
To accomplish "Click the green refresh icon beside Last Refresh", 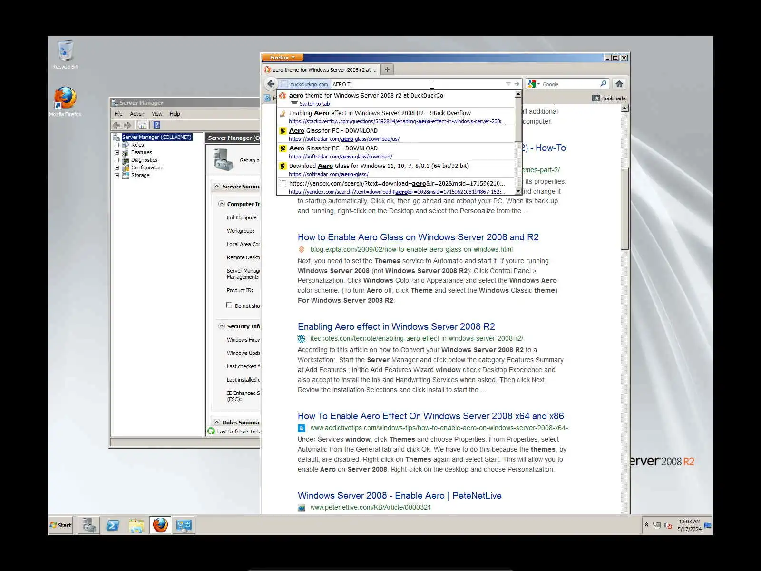I will coord(211,431).
